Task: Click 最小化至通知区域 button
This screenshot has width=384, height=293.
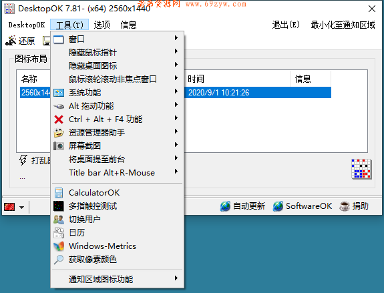Action: [x=343, y=25]
